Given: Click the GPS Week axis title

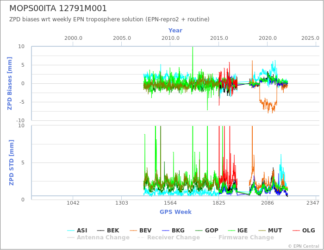Looking at the screenshot, I should tap(175, 212).
